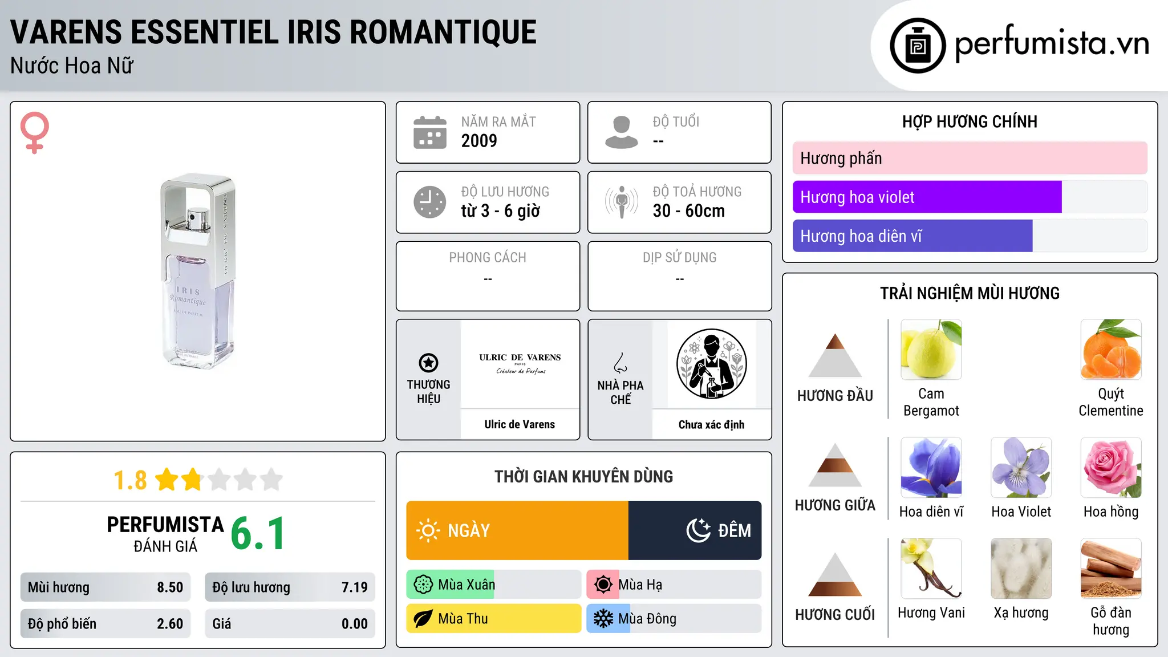The width and height of the screenshot is (1168, 657).
Task: Click the calendar icon beside Năm ra mắt
Action: 429,132
